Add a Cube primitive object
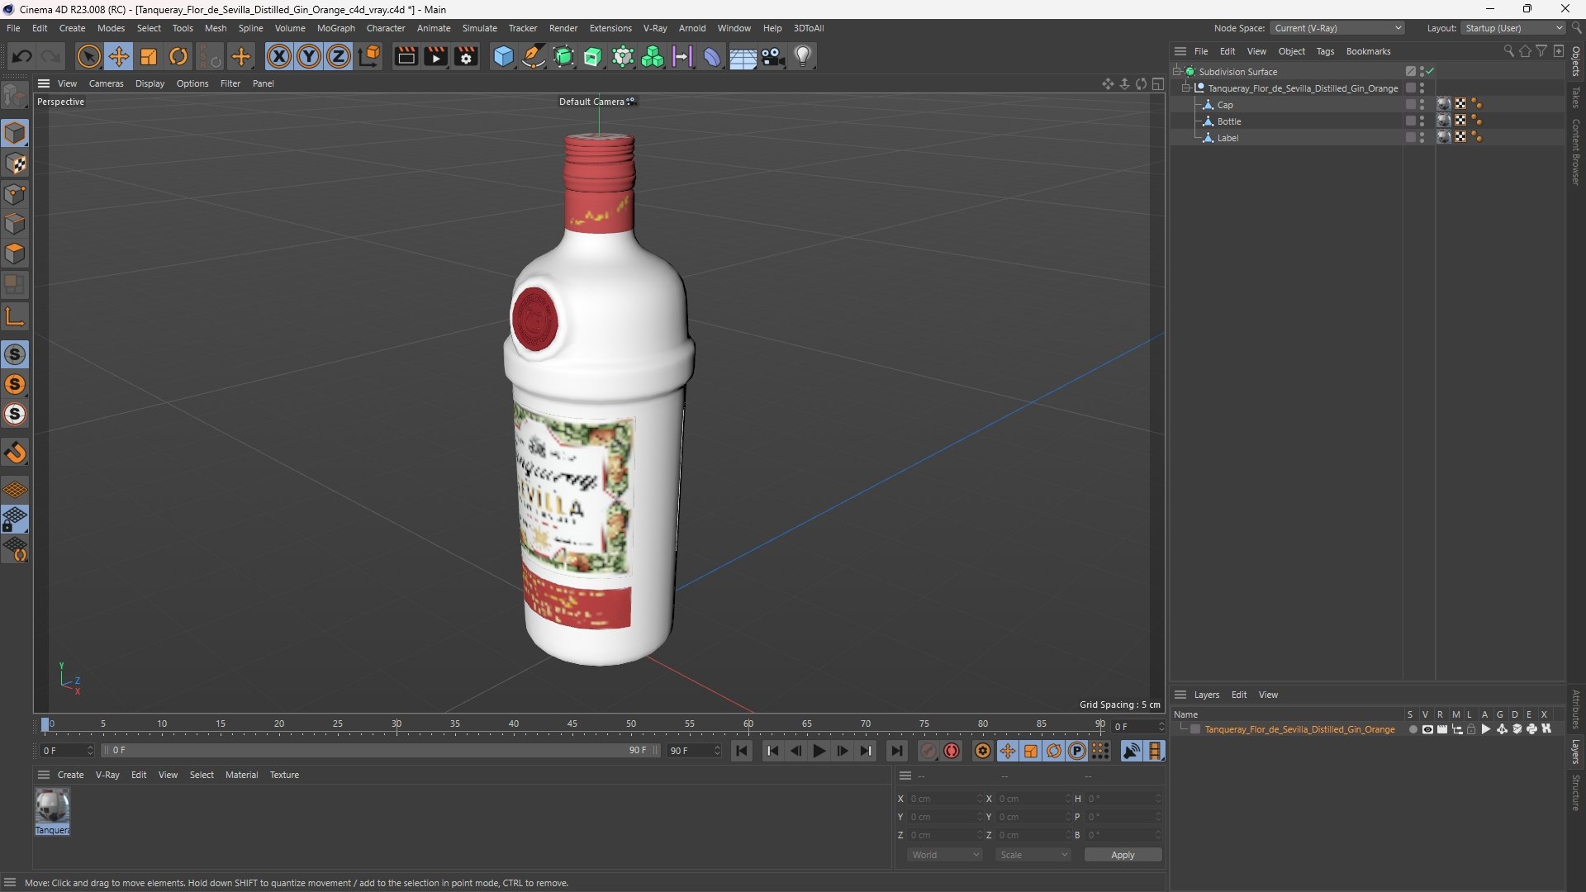The width and height of the screenshot is (1586, 892). pyautogui.click(x=503, y=56)
